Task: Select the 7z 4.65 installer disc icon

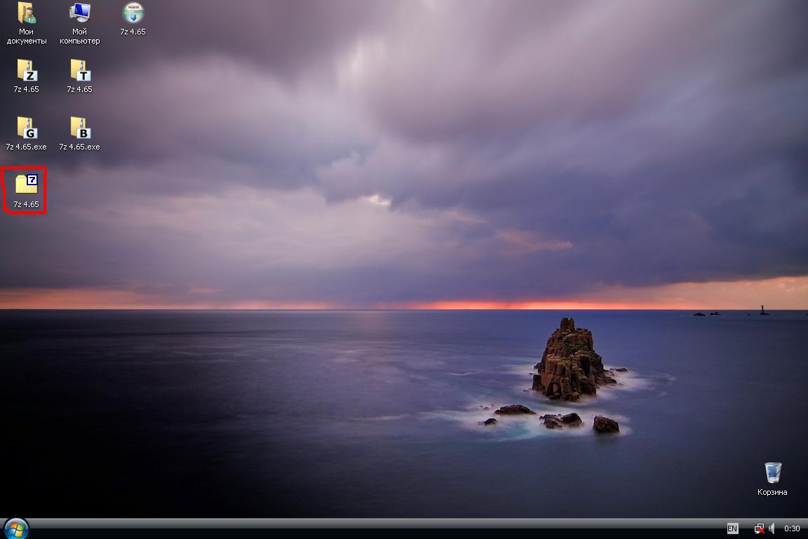Action: pos(133,13)
